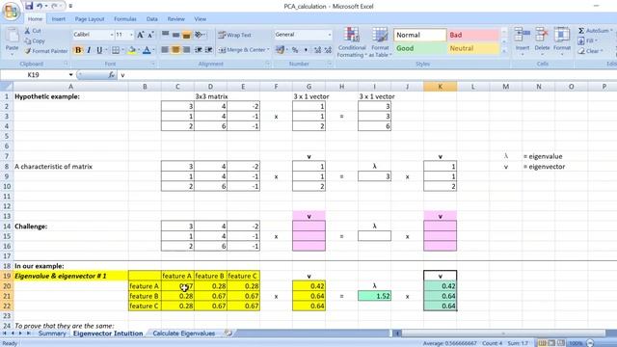Open the Calculate Eigenvalues sheet tab
Screen dimensions: 617x347
pyautogui.click(x=184, y=334)
